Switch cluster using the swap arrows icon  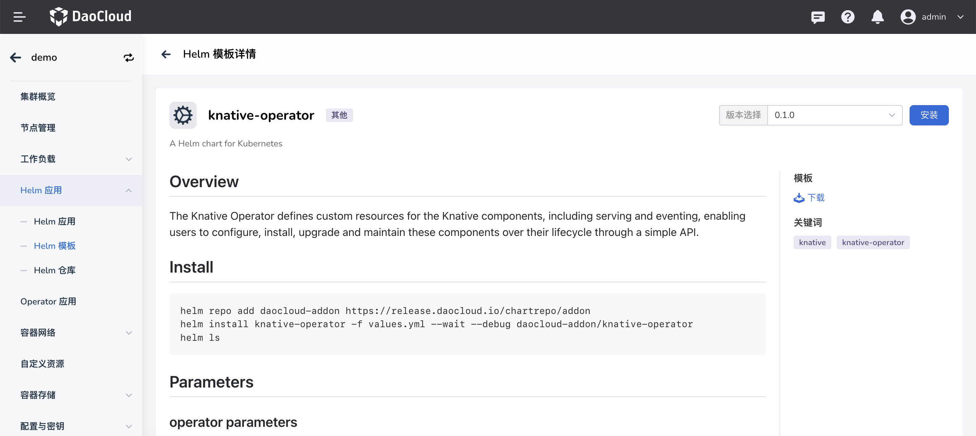(x=129, y=58)
